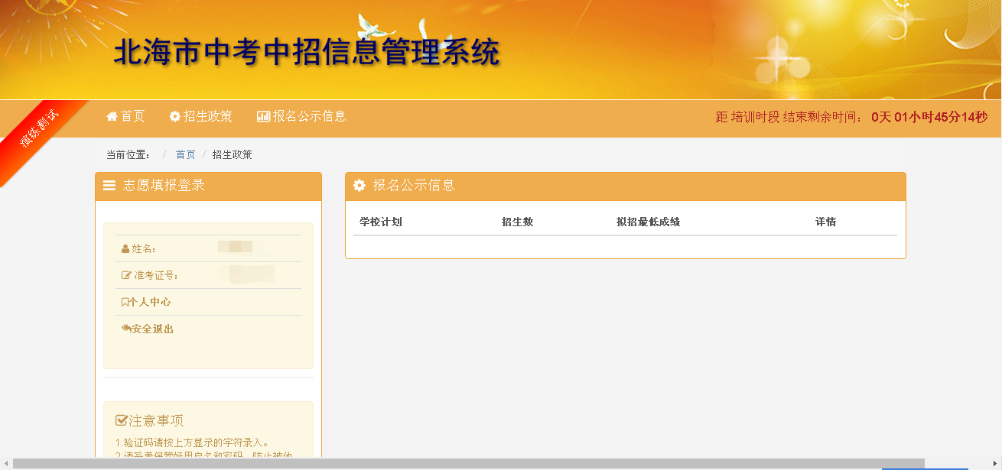Open the 个人中心 link
The image size is (1002, 470).
pos(150,302)
